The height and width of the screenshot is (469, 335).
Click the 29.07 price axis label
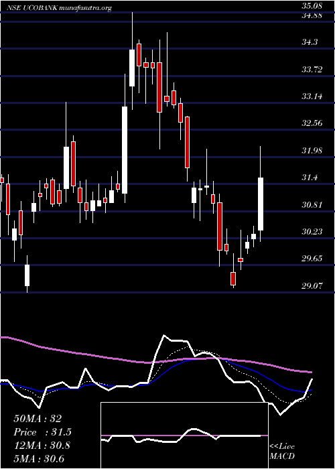tap(312, 285)
